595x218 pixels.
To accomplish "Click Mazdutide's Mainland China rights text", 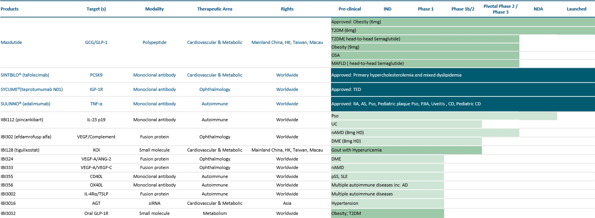I will click(x=287, y=42).
